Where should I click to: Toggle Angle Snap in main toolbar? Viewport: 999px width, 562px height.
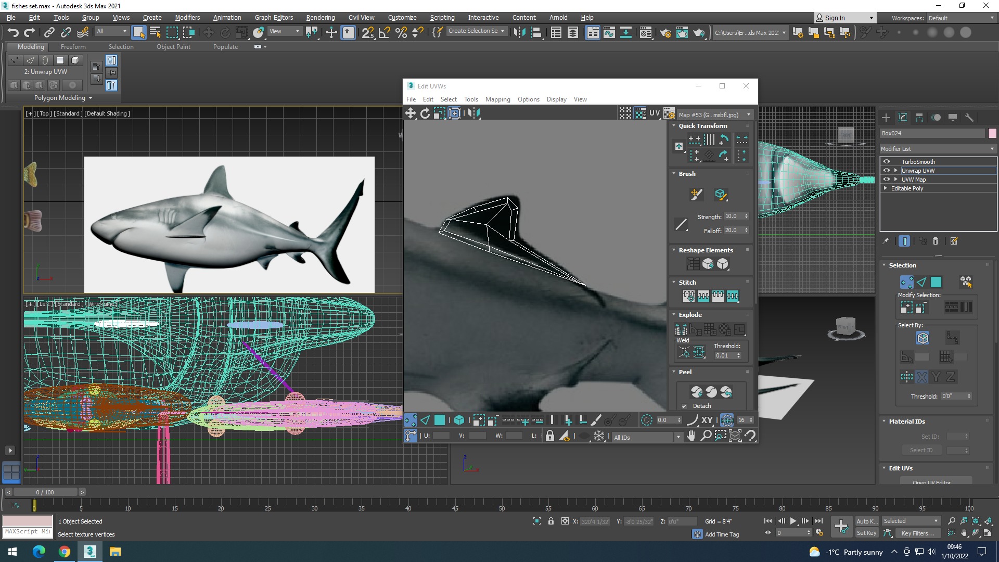click(385, 32)
